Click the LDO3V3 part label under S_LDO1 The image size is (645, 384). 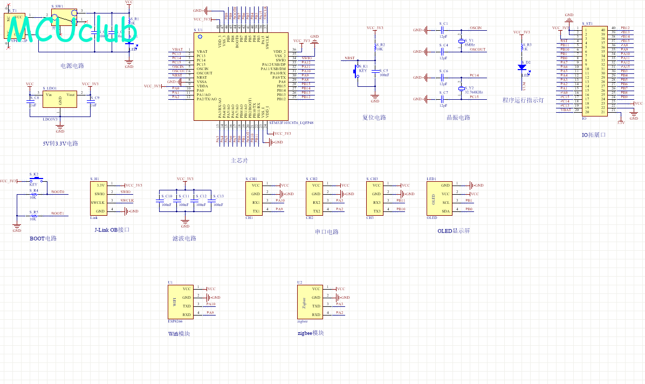(x=50, y=119)
